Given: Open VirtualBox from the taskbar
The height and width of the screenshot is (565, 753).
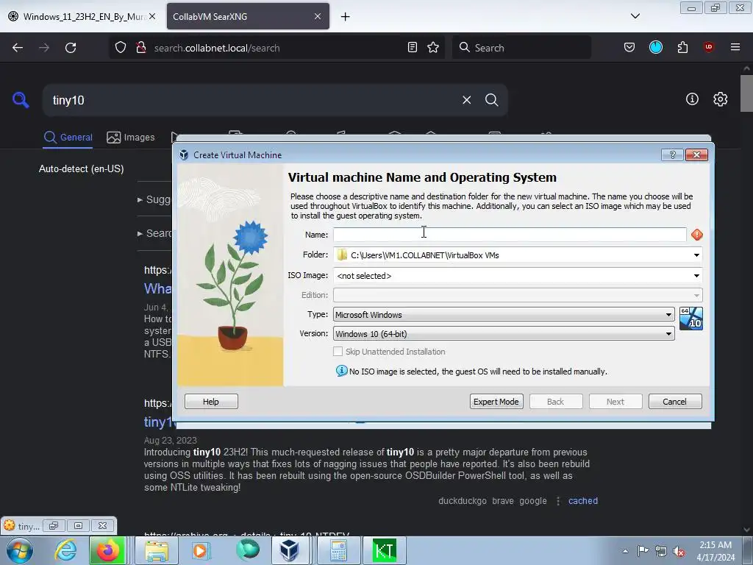Looking at the screenshot, I should [289, 550].
